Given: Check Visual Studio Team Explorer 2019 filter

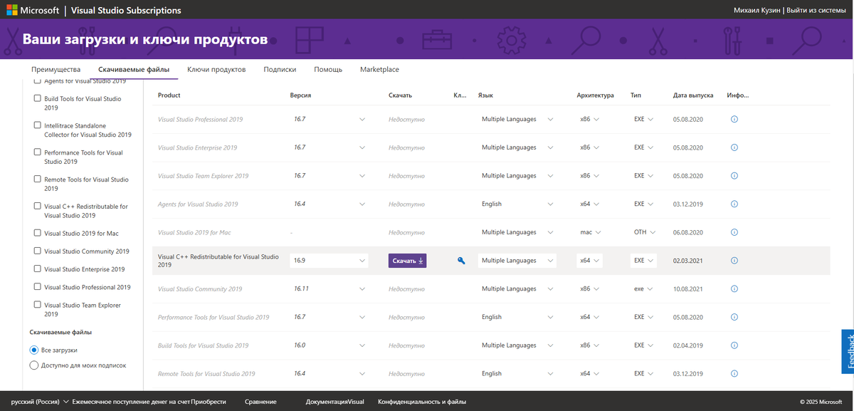Looking at the screenshot, I should [37, 305].
